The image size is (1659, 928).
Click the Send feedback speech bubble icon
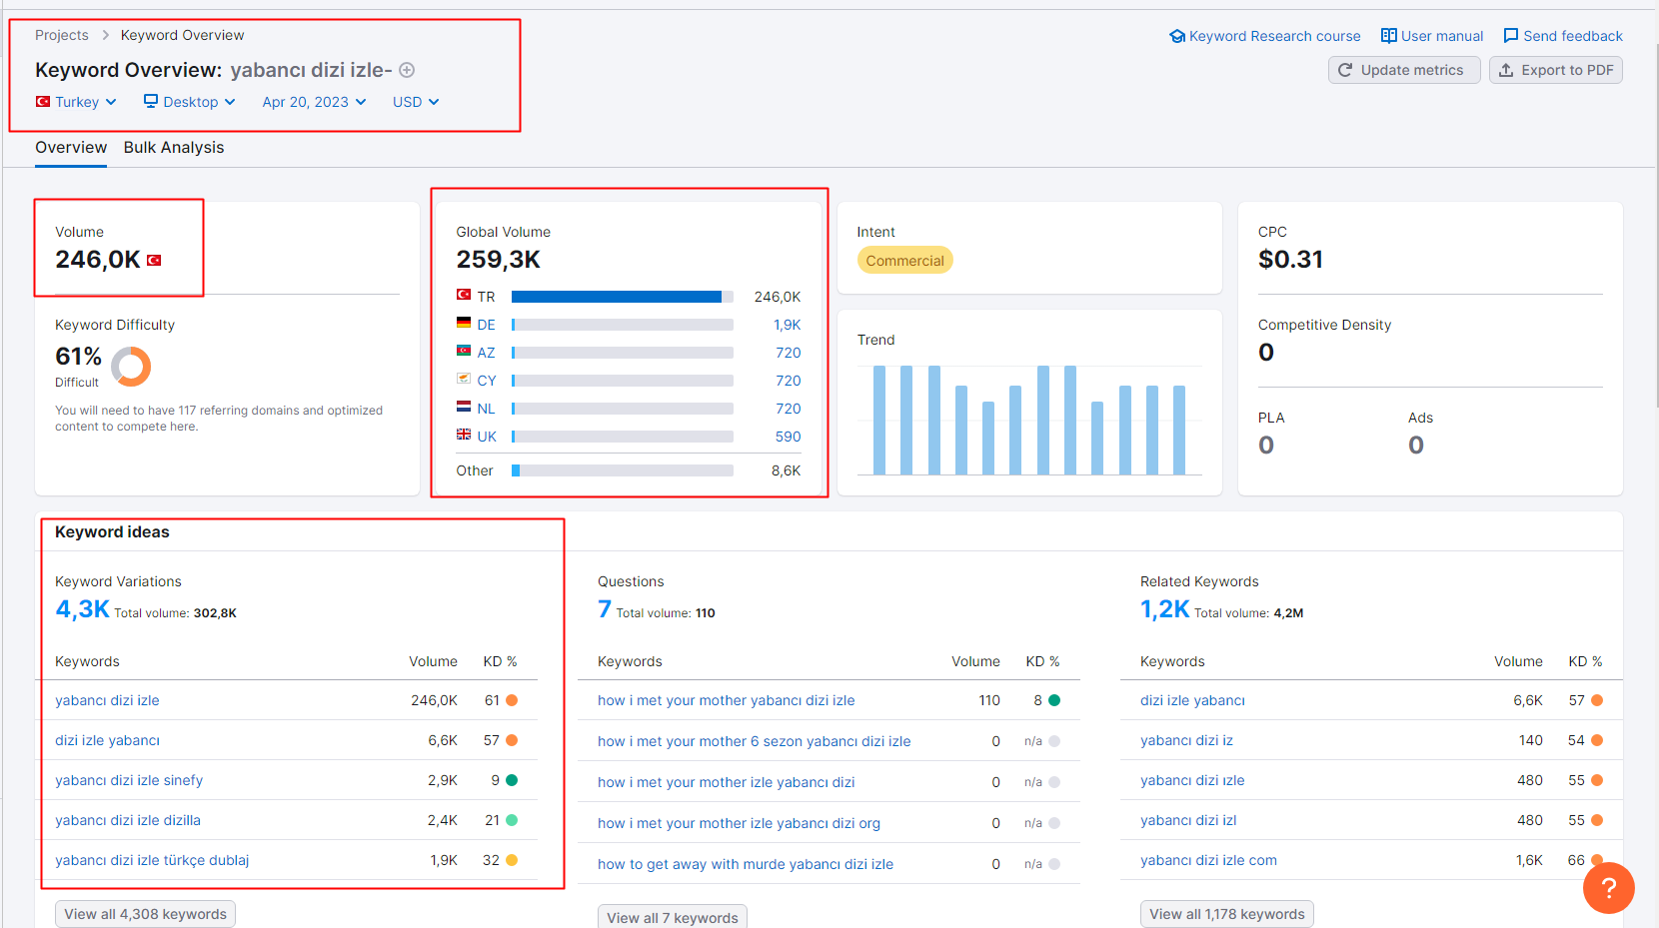pyautogui.click(x=1511, y=36)
